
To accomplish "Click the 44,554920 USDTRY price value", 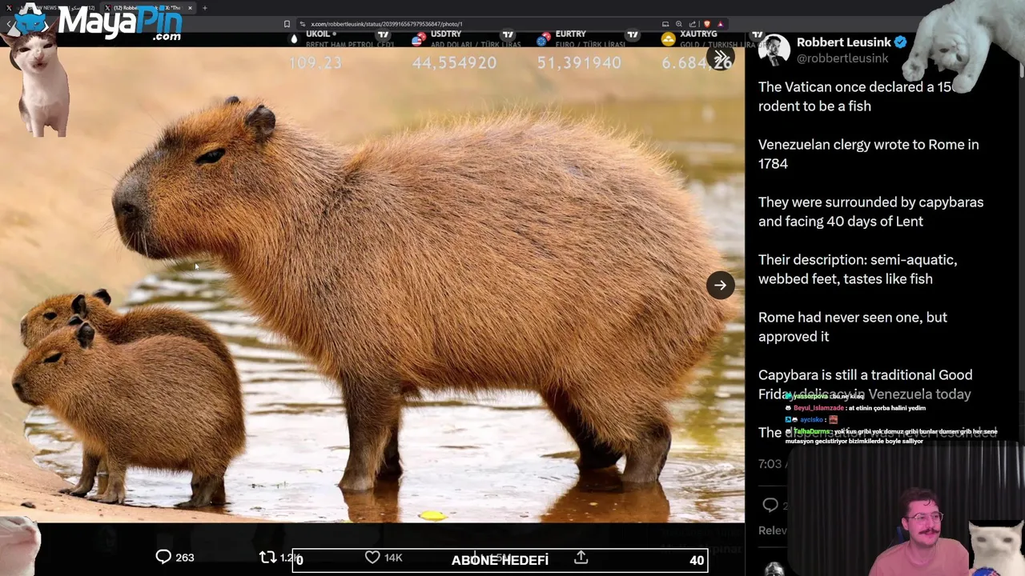I will 454,62.
